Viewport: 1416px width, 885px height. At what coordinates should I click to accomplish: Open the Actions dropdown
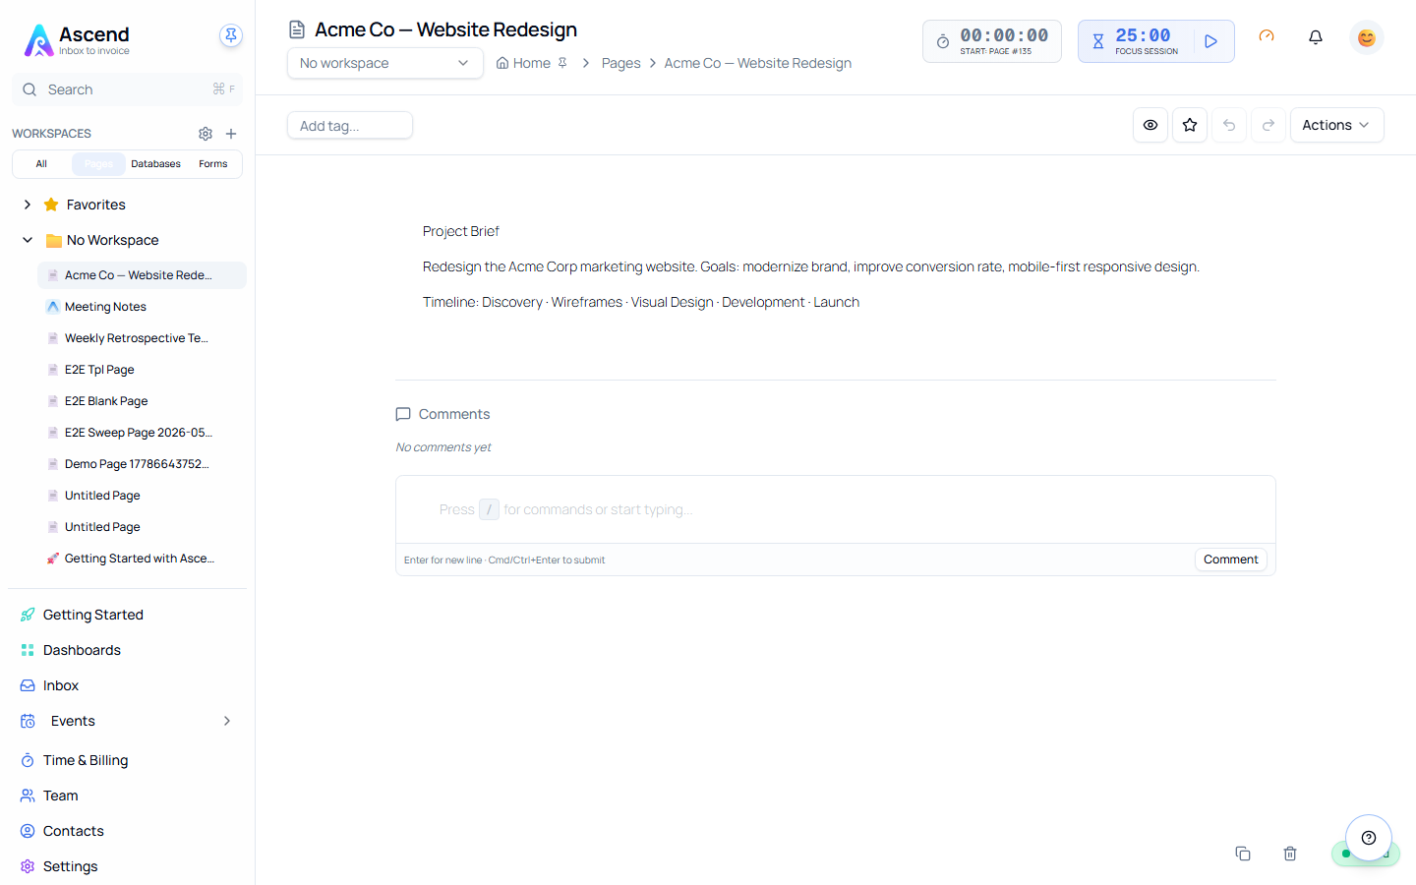click(1337, 125)
